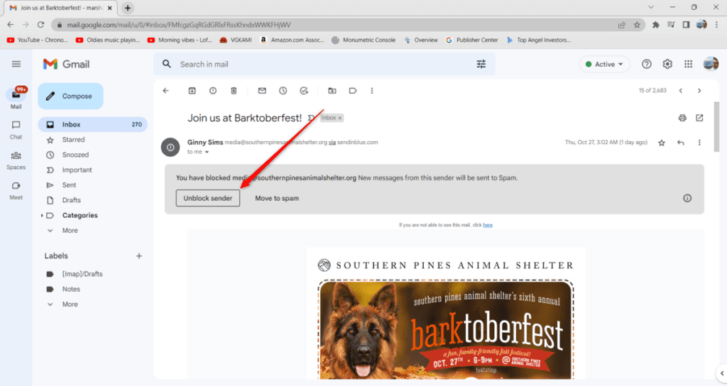Go back to inbox arrow
727x386 pixels.
[166, 91]
